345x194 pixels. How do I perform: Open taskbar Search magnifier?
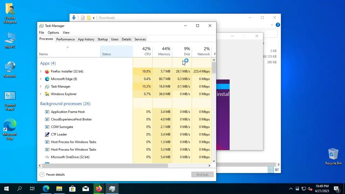19,189
